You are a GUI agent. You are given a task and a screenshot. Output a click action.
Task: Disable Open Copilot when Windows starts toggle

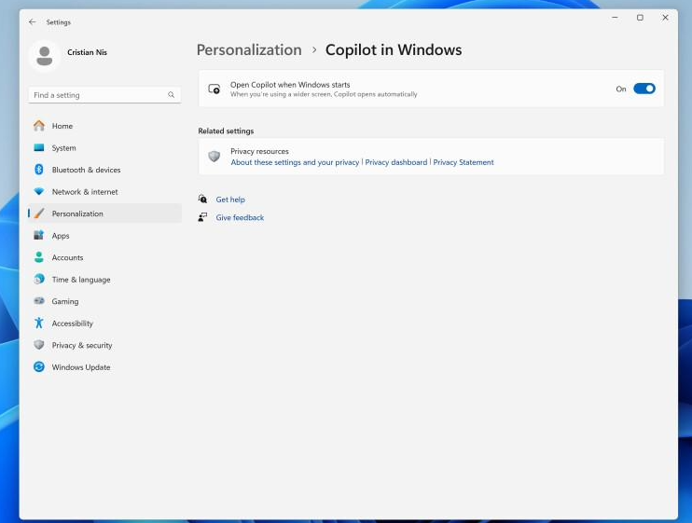click(644, 89)
